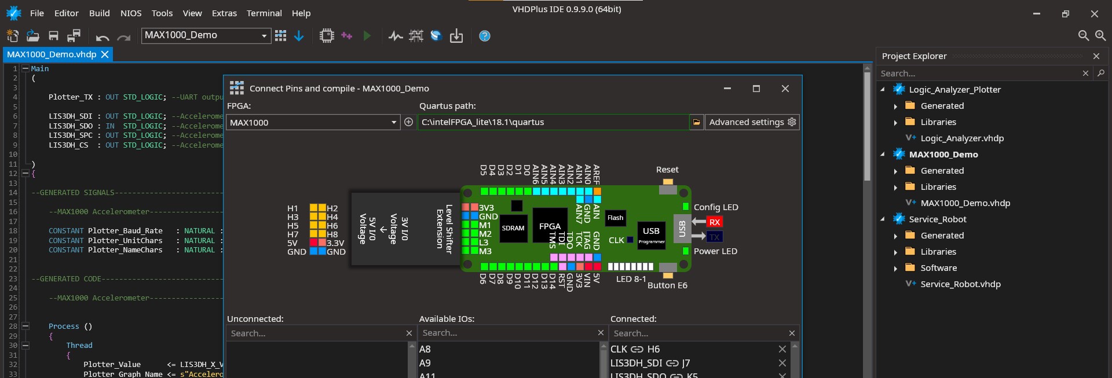
Task: Expand Generated under Logic_Analyzer_Plotter
Action: [x=895, y=106]
